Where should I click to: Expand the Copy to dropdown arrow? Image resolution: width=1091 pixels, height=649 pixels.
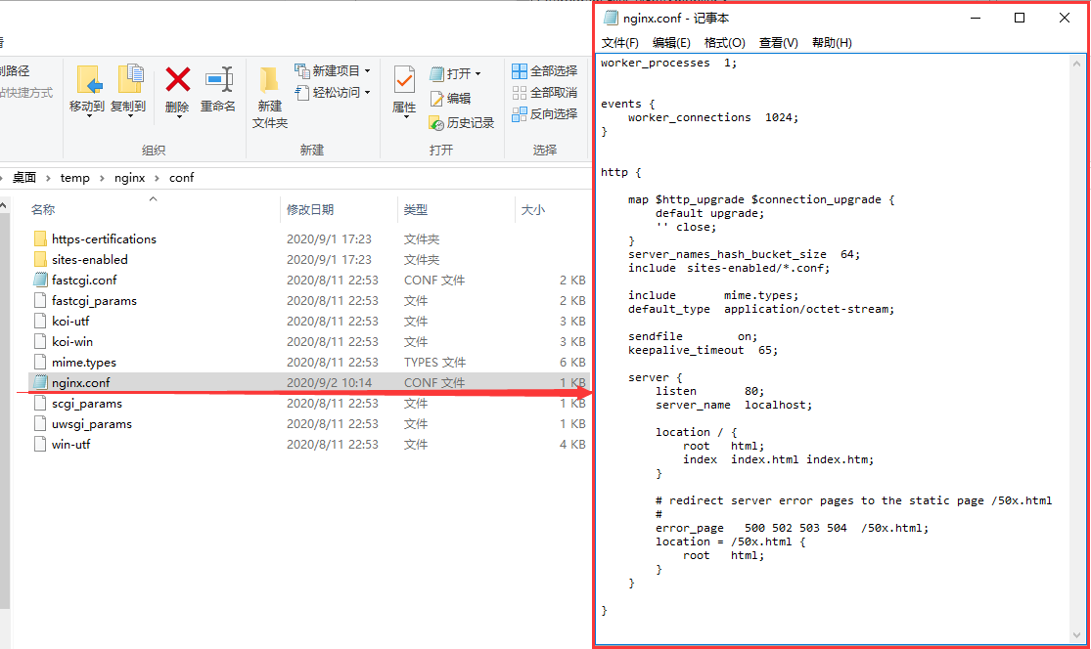pos(129,116)
